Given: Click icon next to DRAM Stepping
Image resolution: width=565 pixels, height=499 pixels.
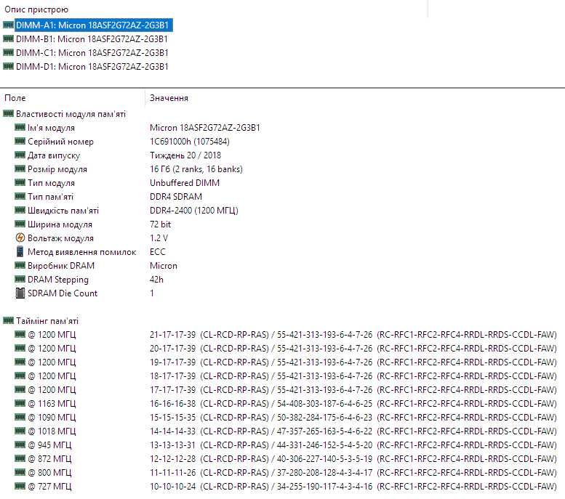Looking at the screenshot, I should click(x=20, y=279).
